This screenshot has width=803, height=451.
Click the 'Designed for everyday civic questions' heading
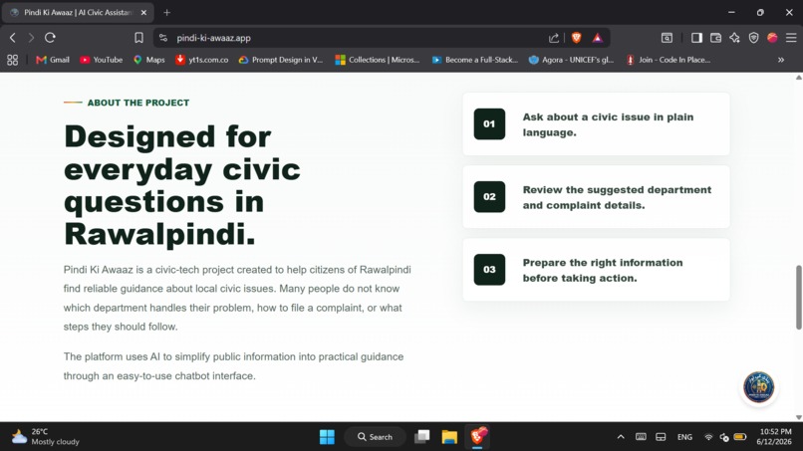(181, 185)
